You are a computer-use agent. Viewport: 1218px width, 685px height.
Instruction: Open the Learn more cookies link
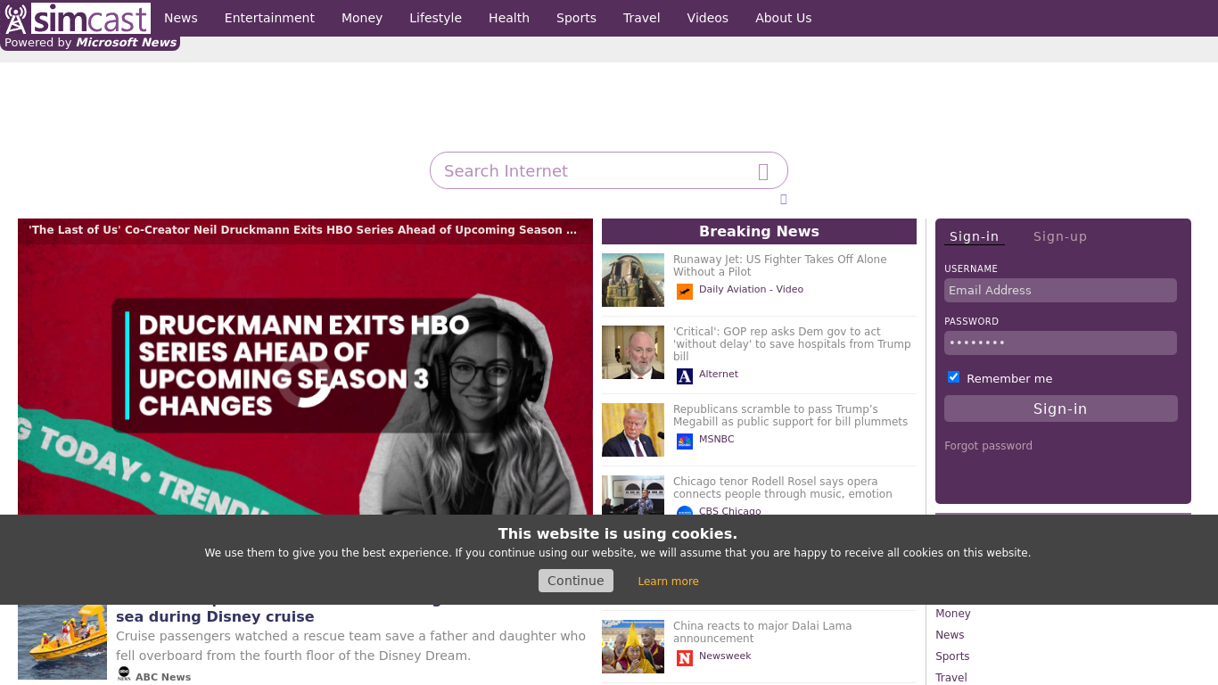point(668,582)
